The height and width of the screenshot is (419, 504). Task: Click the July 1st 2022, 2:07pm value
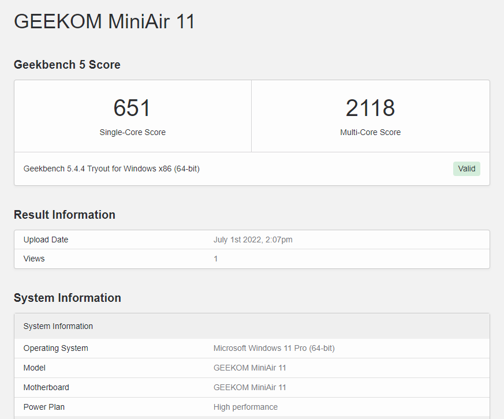253,240
